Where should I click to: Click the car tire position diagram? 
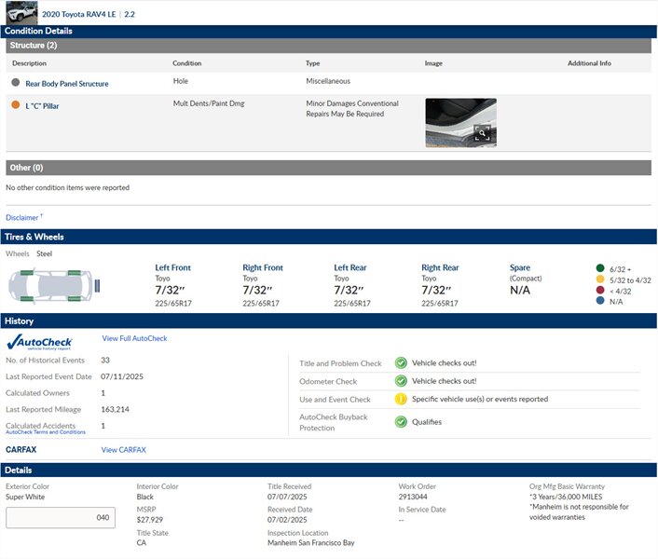click(54, 286)
